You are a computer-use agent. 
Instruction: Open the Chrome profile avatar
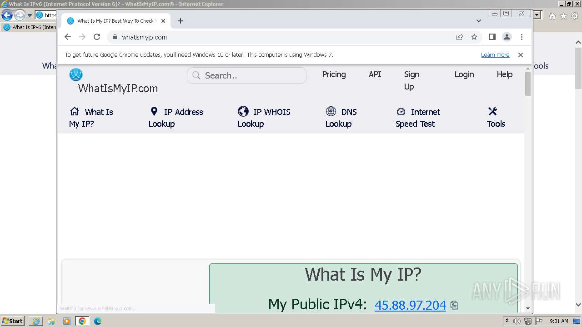507,37
